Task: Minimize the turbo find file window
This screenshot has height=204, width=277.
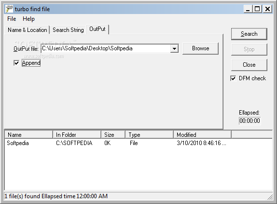Action: coord(248,9)
